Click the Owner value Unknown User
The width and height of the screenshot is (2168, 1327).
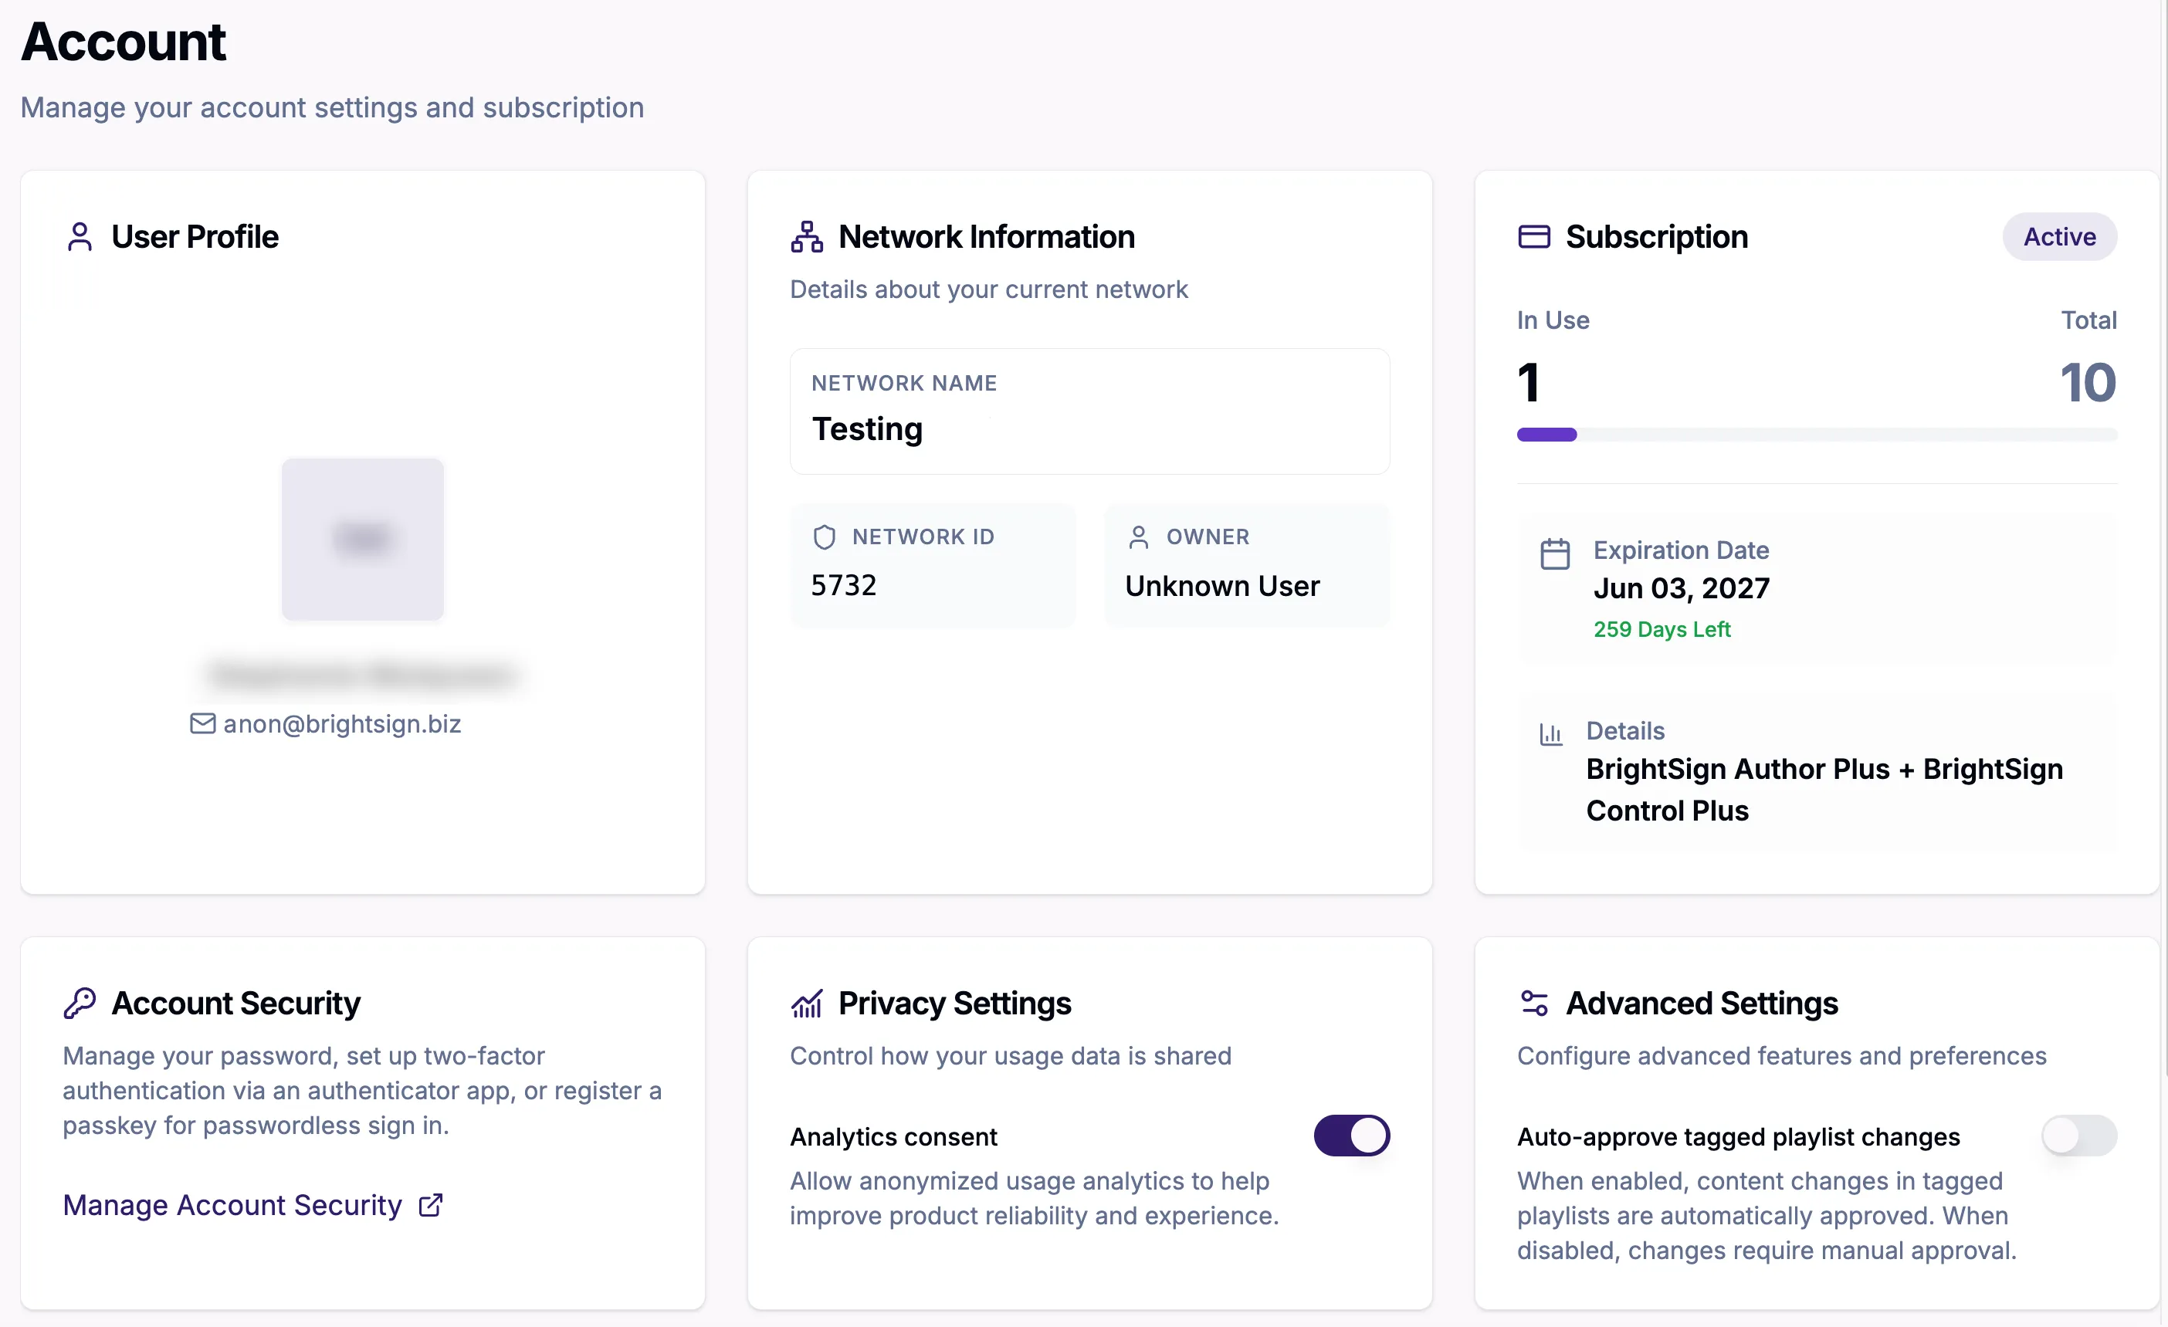click(x=1222, y=586)
